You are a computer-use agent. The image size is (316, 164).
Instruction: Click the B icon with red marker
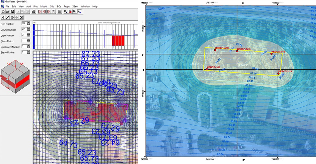coord(70,12)
